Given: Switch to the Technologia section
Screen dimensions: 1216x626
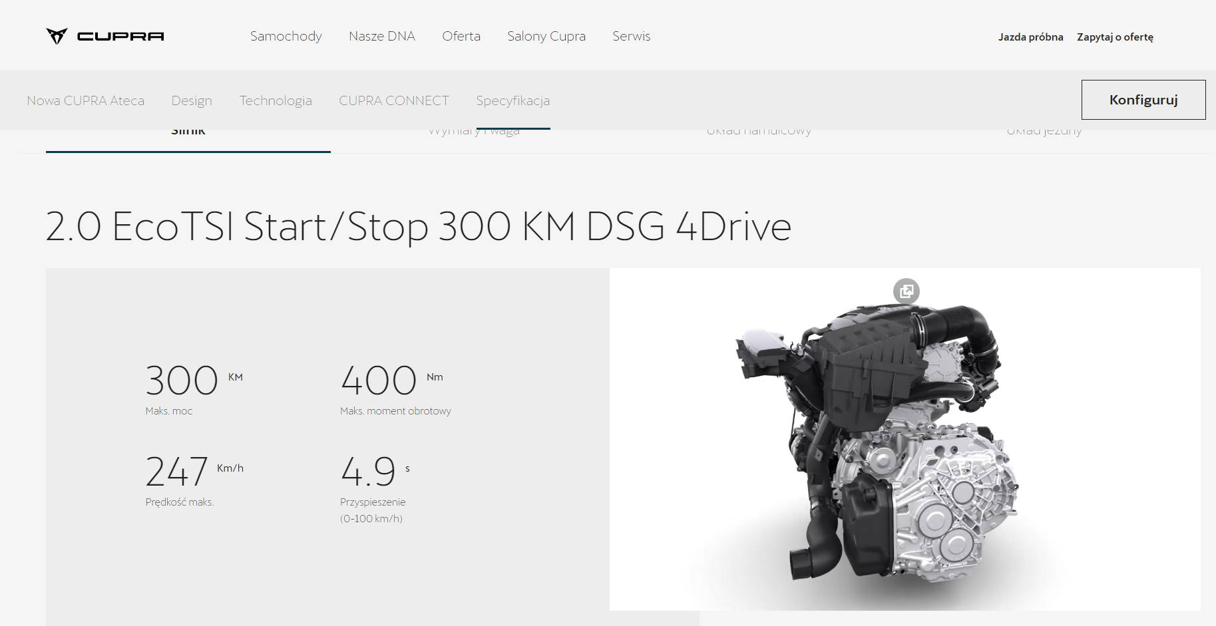Looking at the screenshot, I should pos(276,100).
